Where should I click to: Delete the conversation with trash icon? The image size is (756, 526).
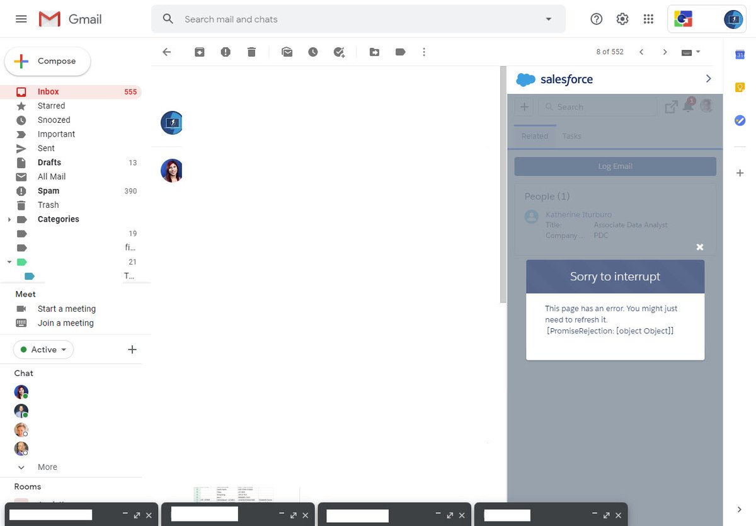point(251,52)
